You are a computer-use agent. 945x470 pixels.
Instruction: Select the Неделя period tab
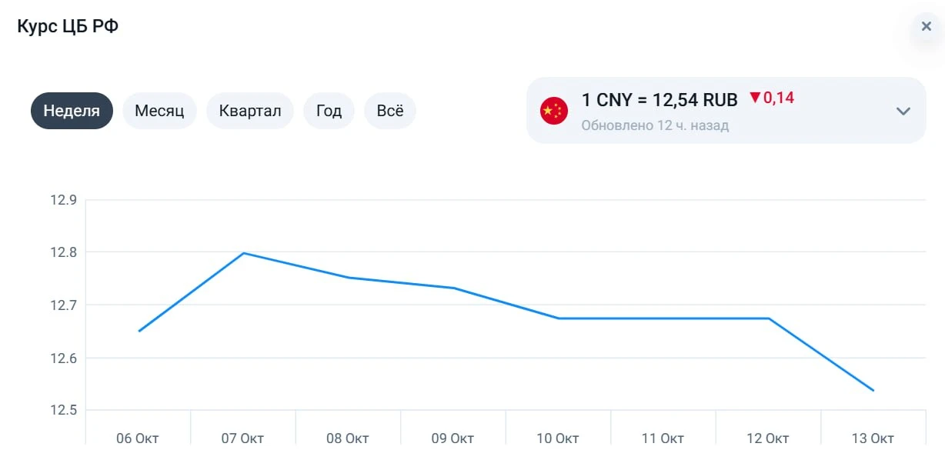(72, 111)
